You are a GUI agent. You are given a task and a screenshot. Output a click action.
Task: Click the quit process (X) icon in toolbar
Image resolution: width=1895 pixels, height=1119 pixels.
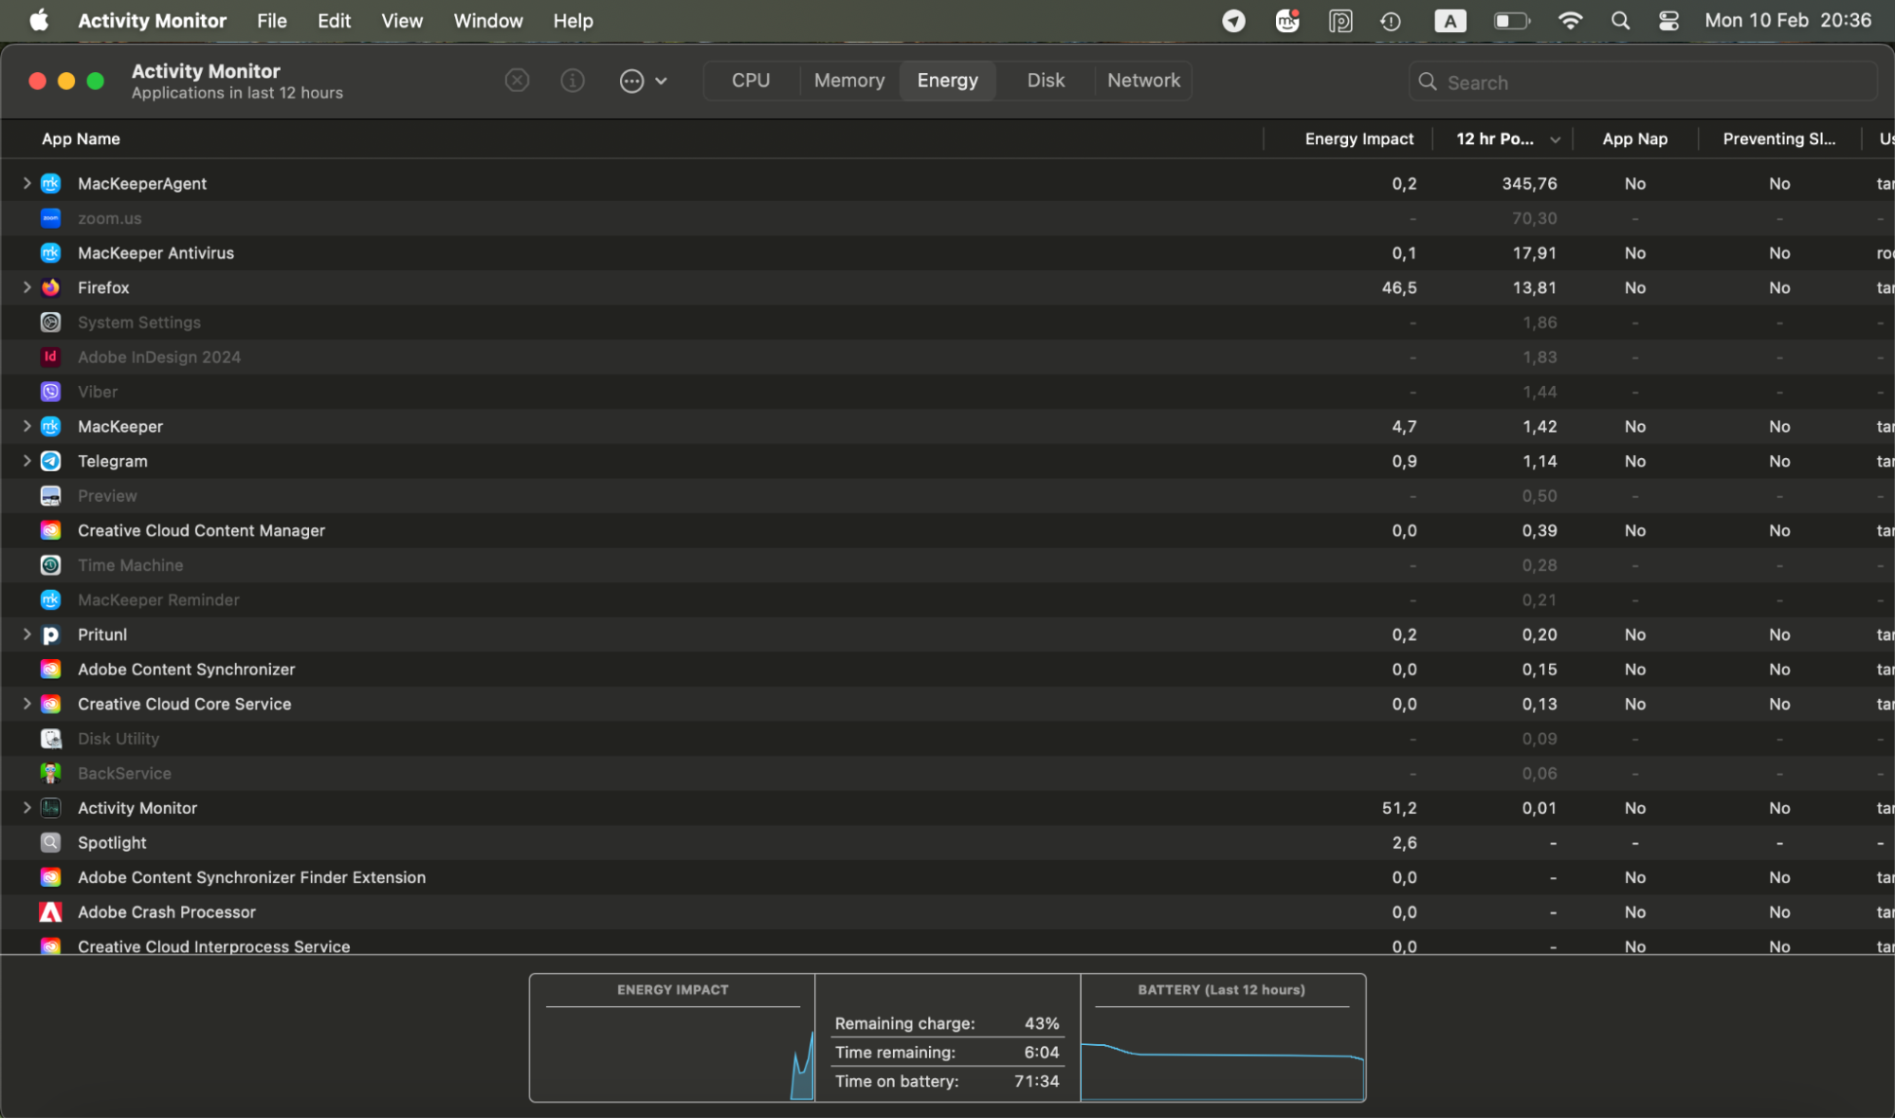517,81
